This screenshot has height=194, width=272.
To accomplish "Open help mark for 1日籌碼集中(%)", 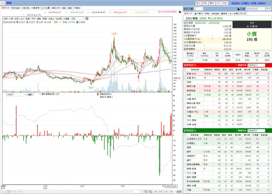I will pyautogui.click(x=212, y=39).
